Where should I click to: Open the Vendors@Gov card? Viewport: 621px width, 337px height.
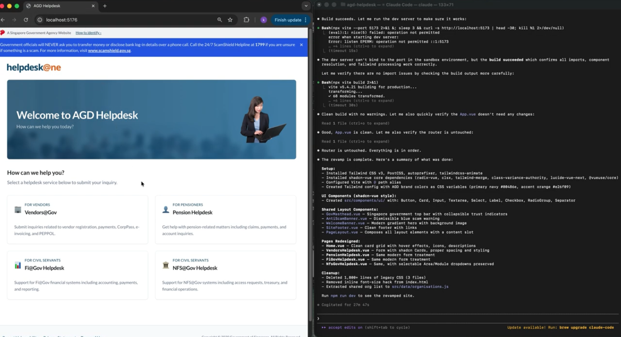(77, 220)
